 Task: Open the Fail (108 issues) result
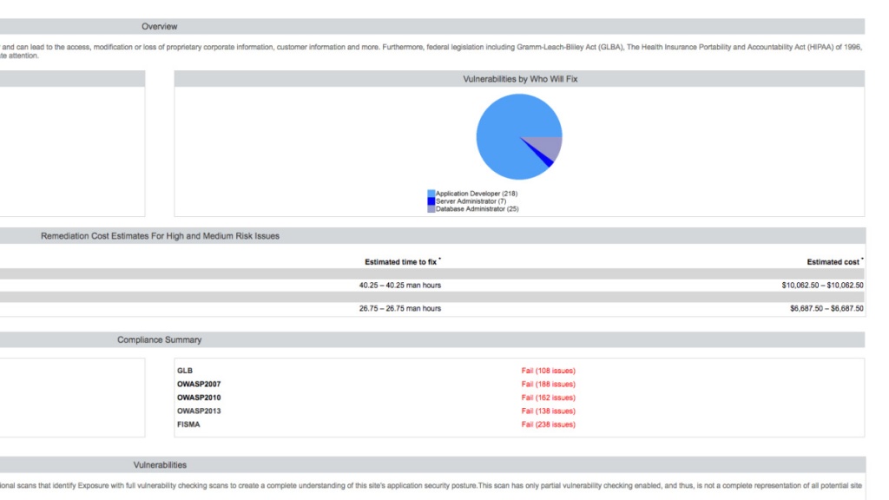[x=549, y=371]
